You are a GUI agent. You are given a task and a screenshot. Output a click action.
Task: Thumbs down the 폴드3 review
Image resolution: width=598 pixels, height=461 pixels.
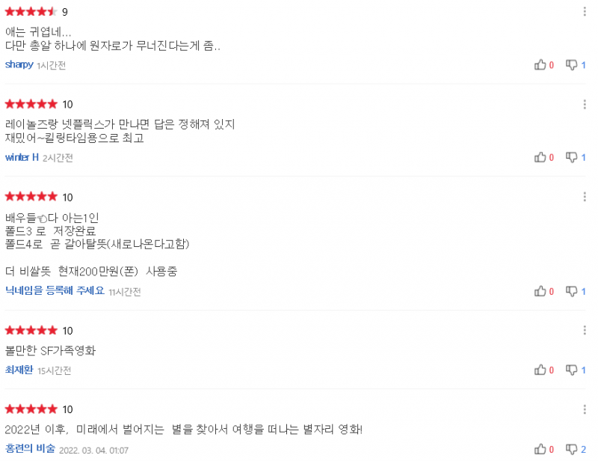[571, 291]
